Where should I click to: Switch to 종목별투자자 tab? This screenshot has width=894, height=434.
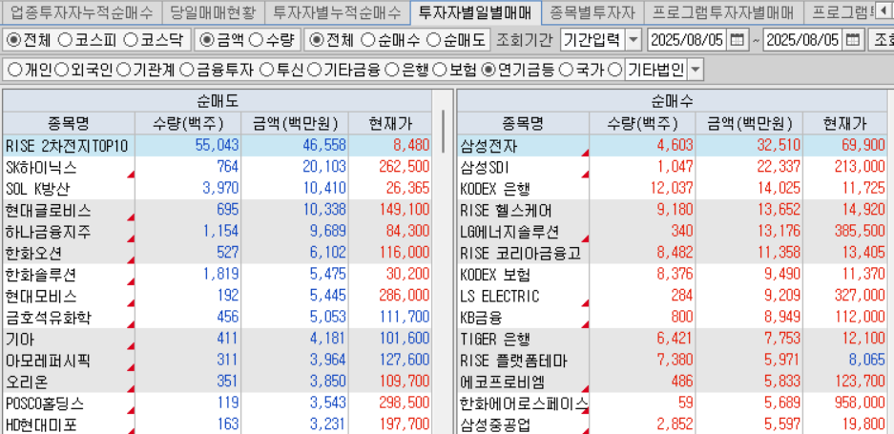(593, 10)
